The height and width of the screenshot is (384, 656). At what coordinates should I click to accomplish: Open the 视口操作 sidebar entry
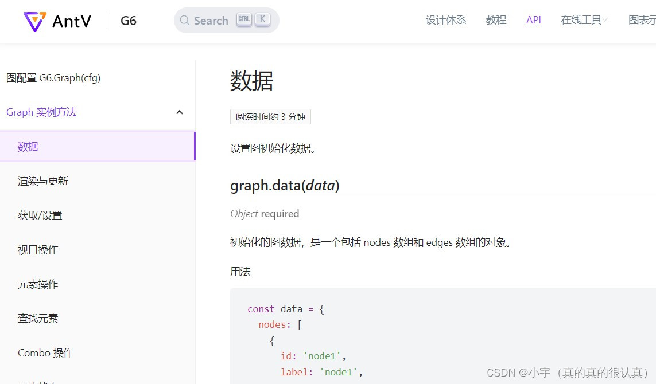click(38, 249)
